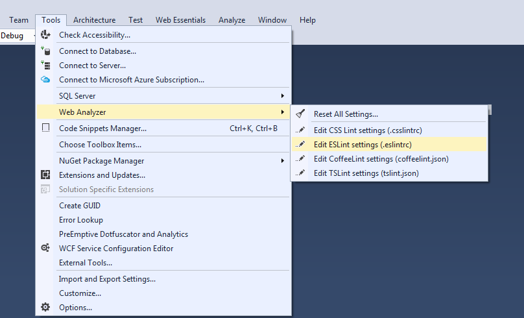Click the Reset All Settings broom icon
Image resolution: width=524 pixels, height=318 pixels.
click(x=300, y=114)
